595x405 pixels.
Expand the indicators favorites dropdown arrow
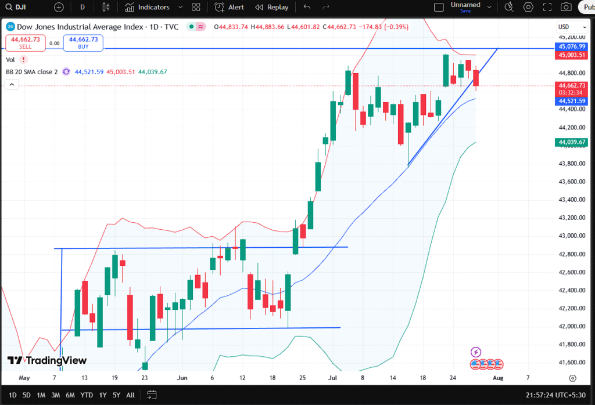pyautogui.click(x=180, y=7)
